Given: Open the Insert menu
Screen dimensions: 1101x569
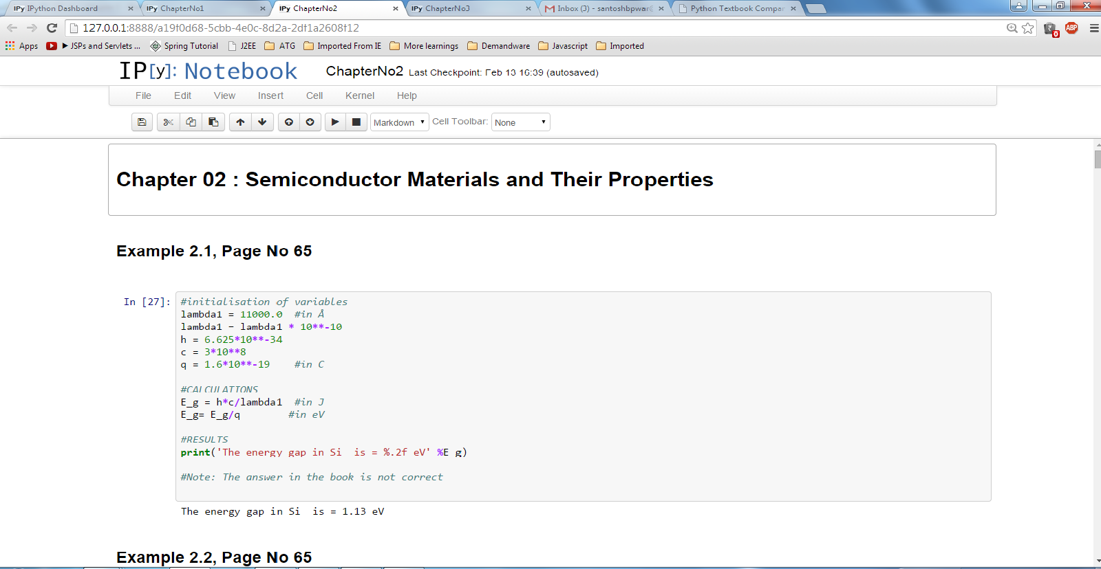Looking at the screenshot, I should [270, 96].
